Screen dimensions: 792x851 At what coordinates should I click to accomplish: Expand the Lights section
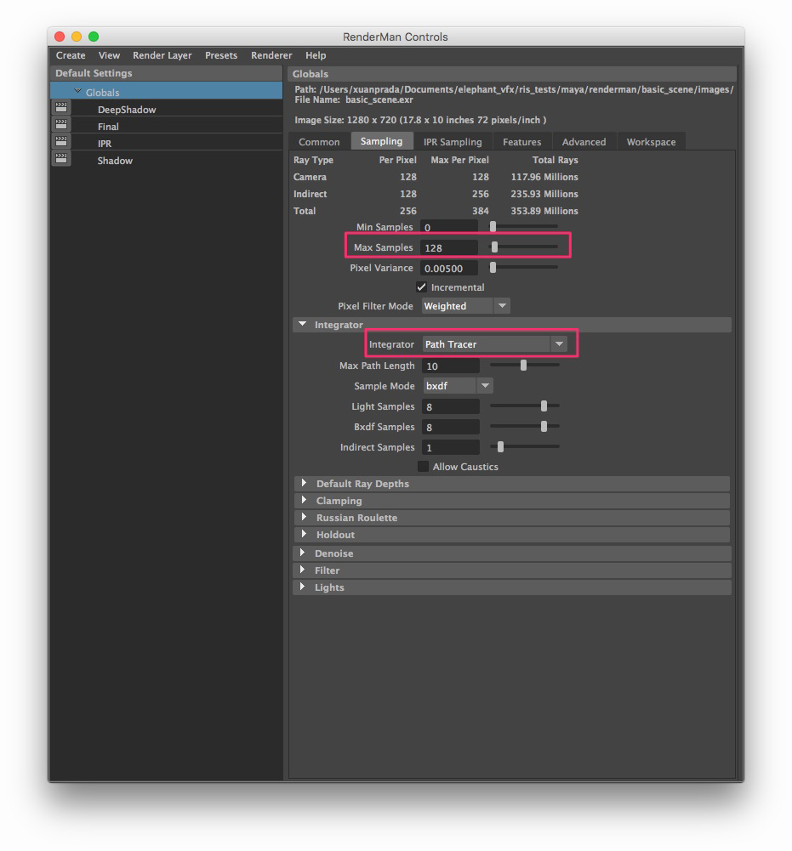[x=303, y=587]
